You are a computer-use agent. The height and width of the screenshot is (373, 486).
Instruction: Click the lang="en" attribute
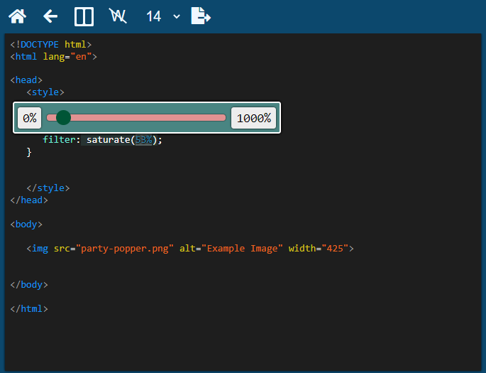pos(67,56)
